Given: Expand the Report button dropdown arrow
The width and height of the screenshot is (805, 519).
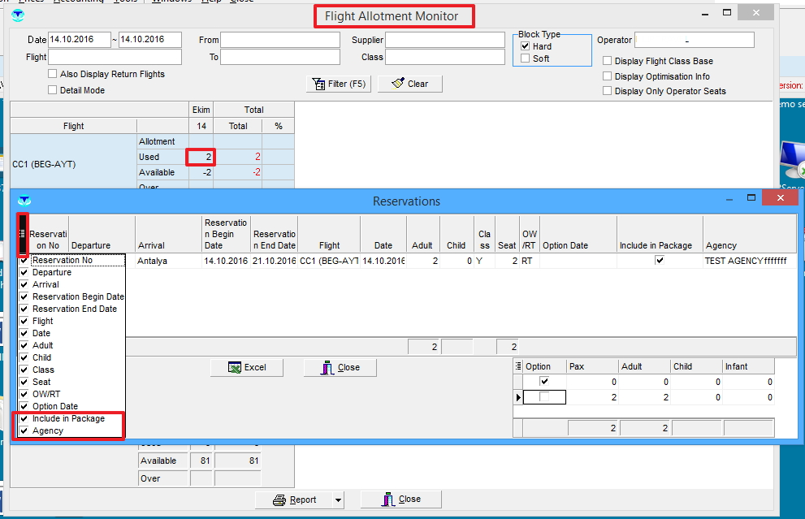Looking at the screenshot, I should point(338,500).
